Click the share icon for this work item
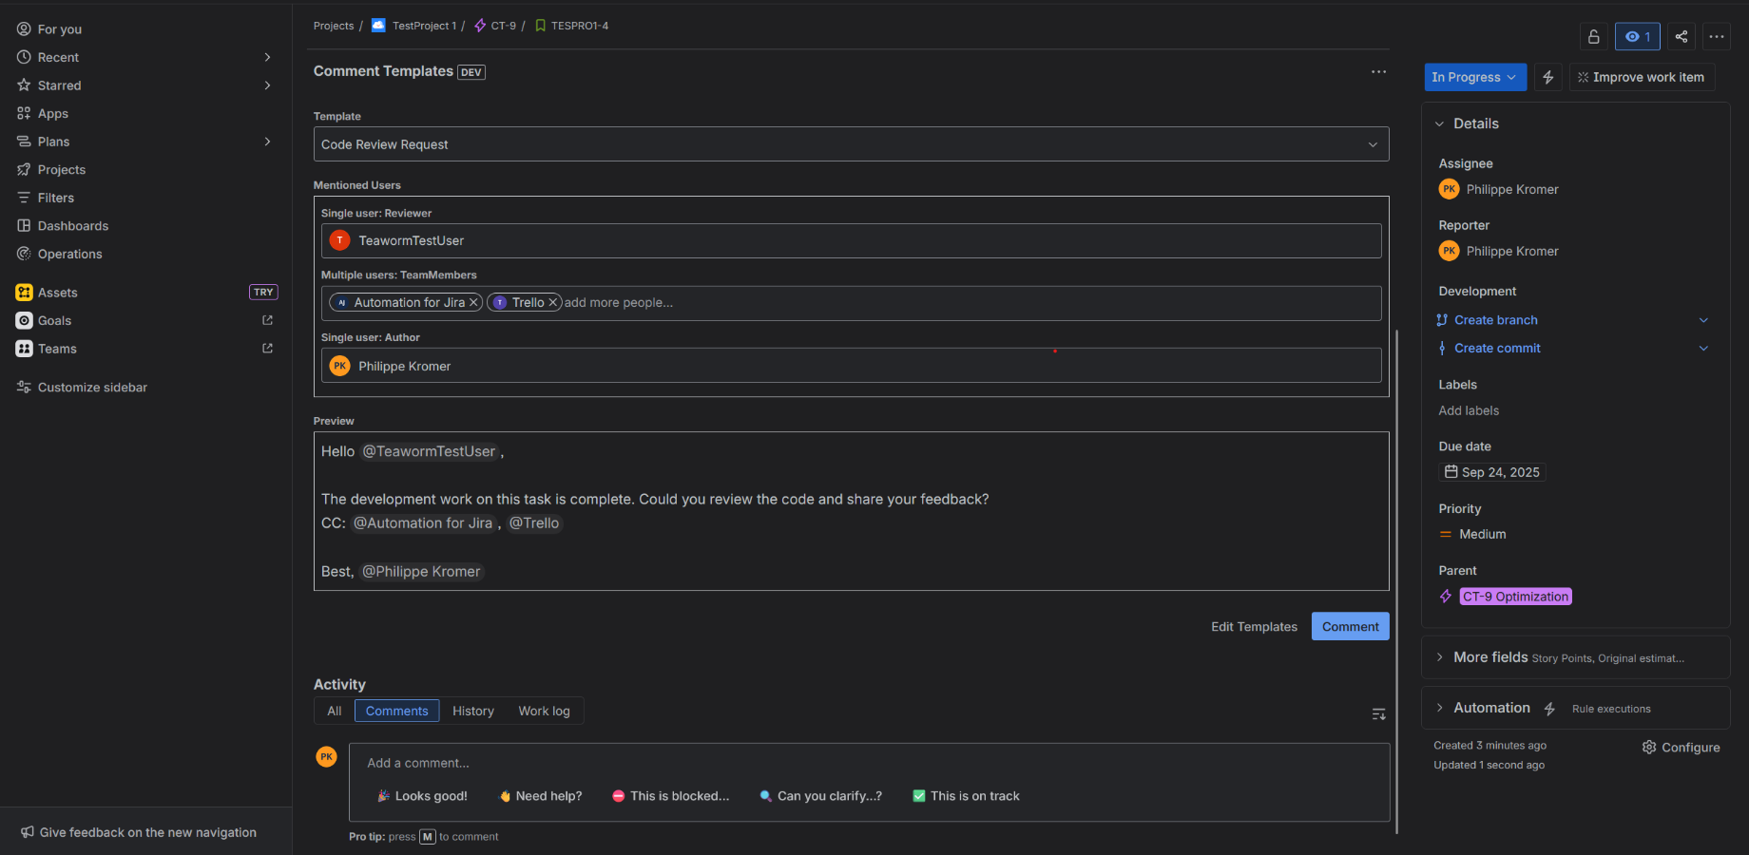The width and height of the screenshot is (1749, 855). [1681, 36]
